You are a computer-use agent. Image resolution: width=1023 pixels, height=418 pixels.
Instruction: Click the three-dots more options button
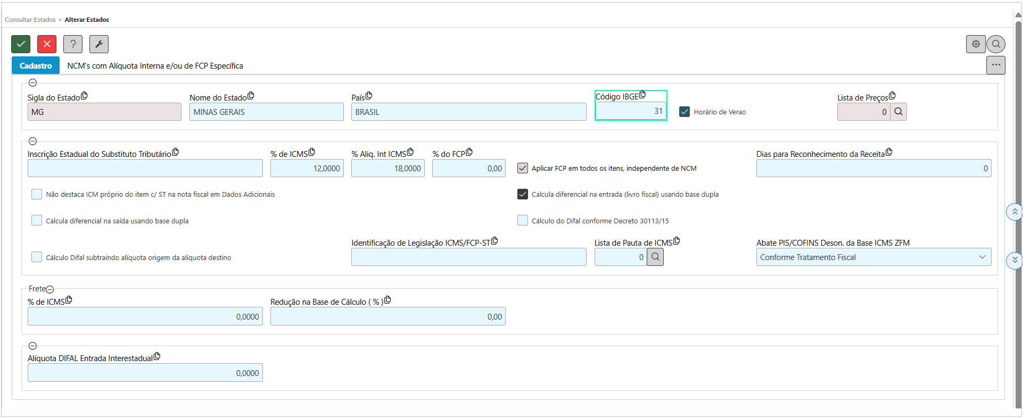pos(995,65)
